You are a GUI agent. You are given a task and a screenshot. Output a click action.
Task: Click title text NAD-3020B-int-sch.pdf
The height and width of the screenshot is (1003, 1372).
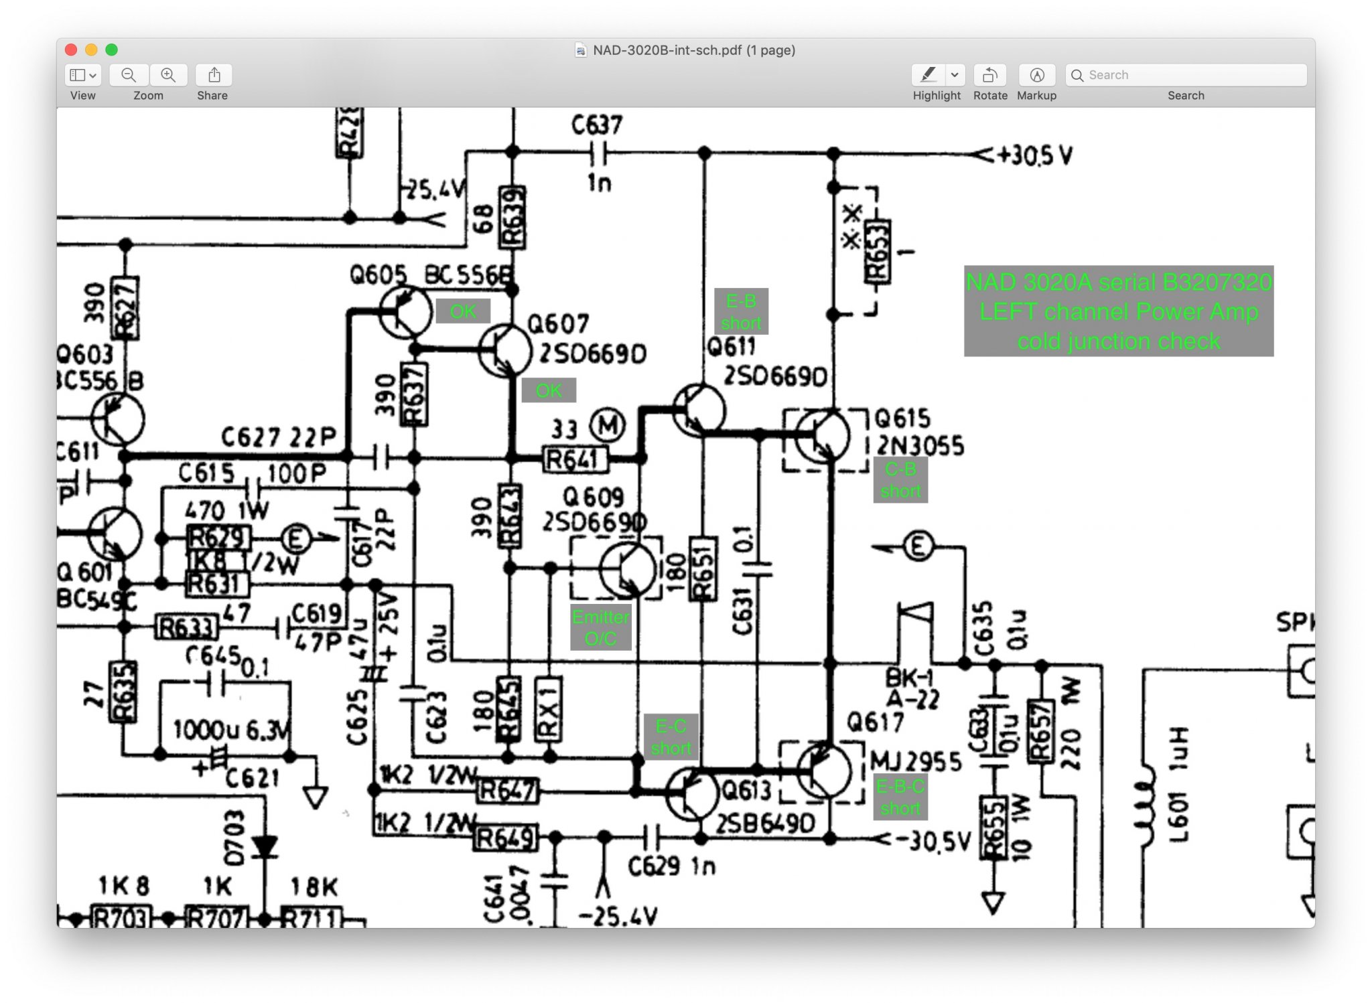(x=667, y=50)
